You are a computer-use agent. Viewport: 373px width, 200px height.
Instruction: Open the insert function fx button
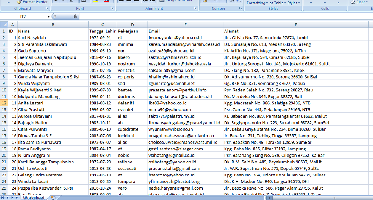(x=75, y=16)
